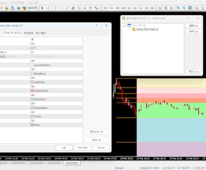Select the trendline drawing tool

67,8
